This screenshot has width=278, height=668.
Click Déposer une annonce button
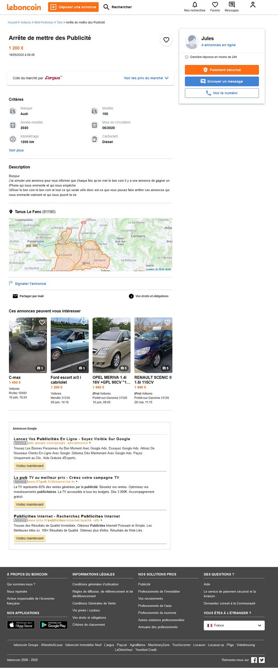pyautogui.click(x=73, y=7)
